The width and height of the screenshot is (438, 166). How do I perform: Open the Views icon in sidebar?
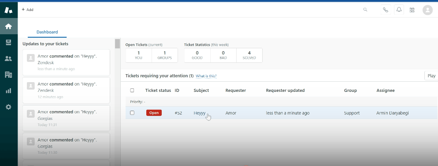coord(8,42)
